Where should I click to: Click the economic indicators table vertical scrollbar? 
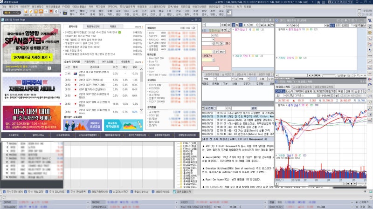point(141,90)
